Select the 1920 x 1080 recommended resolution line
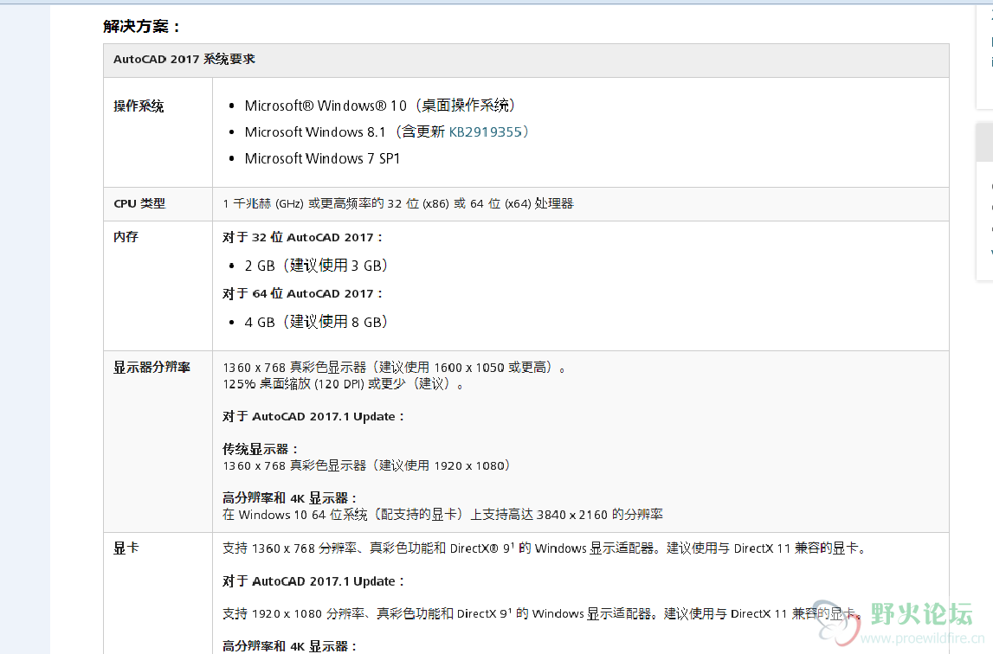 pos(367,465)
